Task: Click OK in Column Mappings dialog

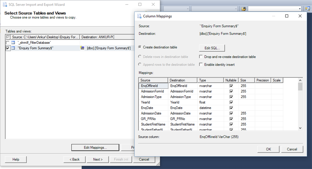Action: tap(268, 149)
